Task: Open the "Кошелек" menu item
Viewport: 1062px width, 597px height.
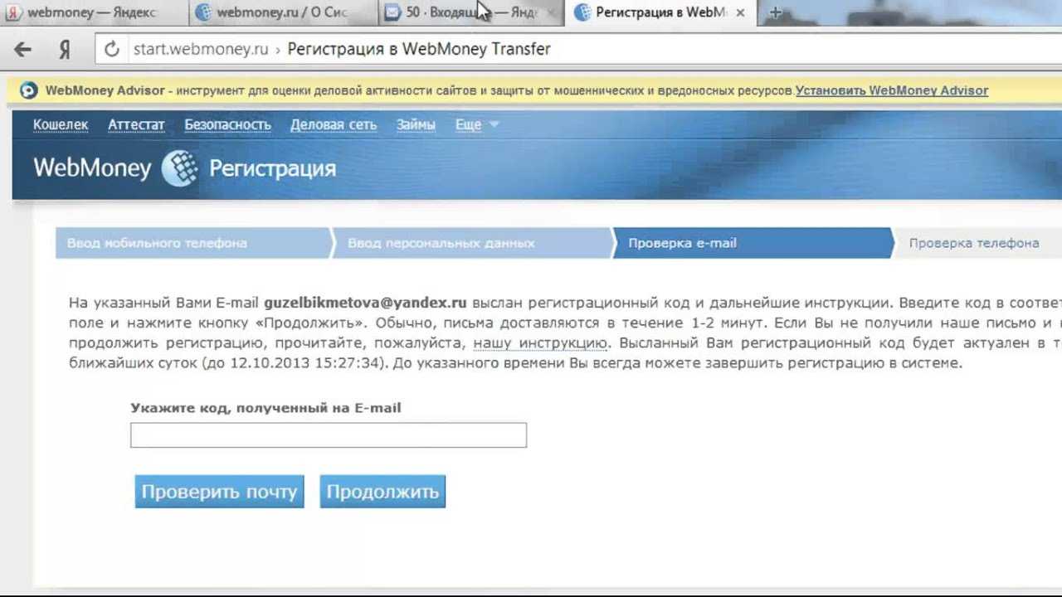Action: click(61, 124)
